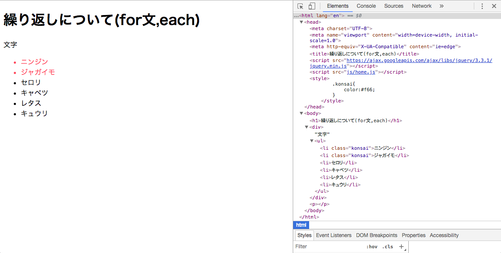Select the meta X-UA-Compatible node
The width and height of the screenshot is (501, 253).
385,46
